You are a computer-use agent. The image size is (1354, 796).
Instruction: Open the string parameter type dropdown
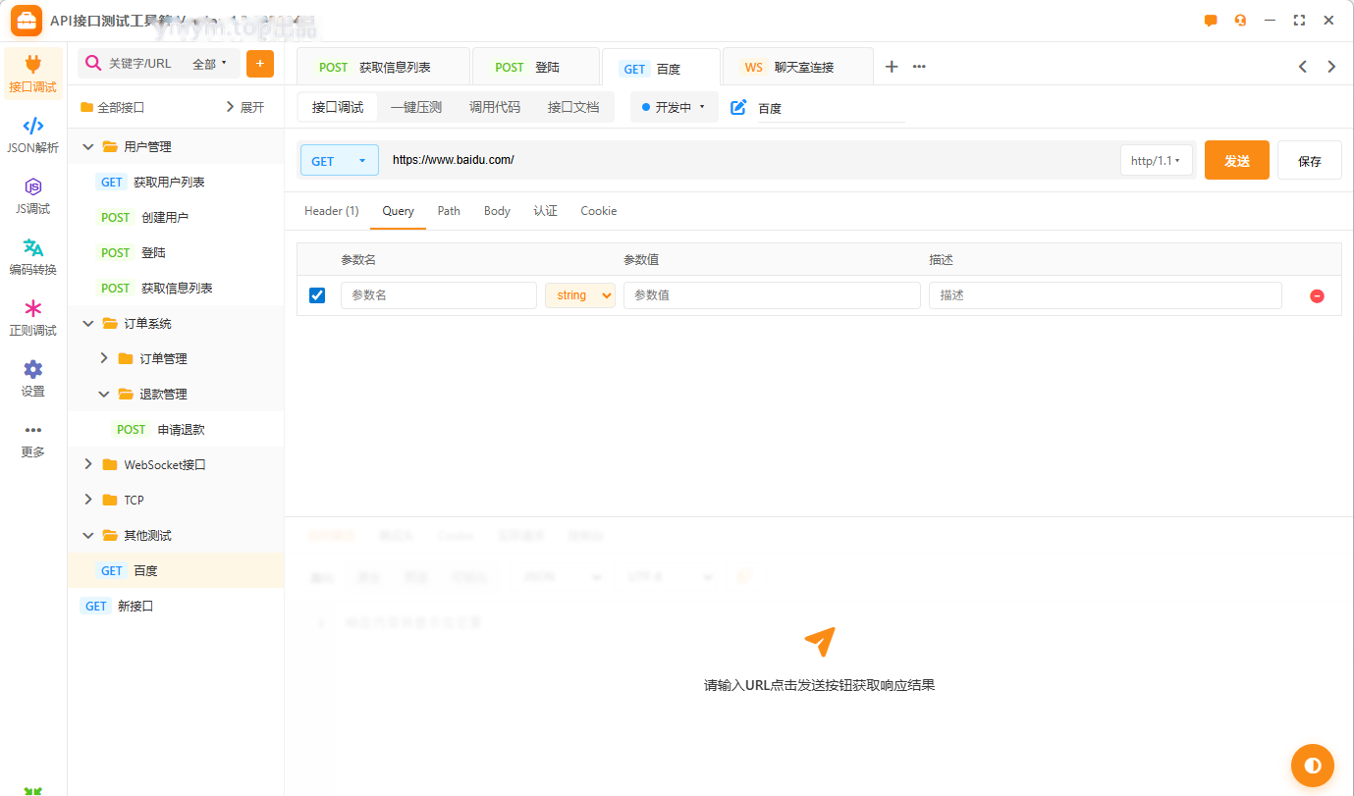pyautogui.click(x=580, y=295)
